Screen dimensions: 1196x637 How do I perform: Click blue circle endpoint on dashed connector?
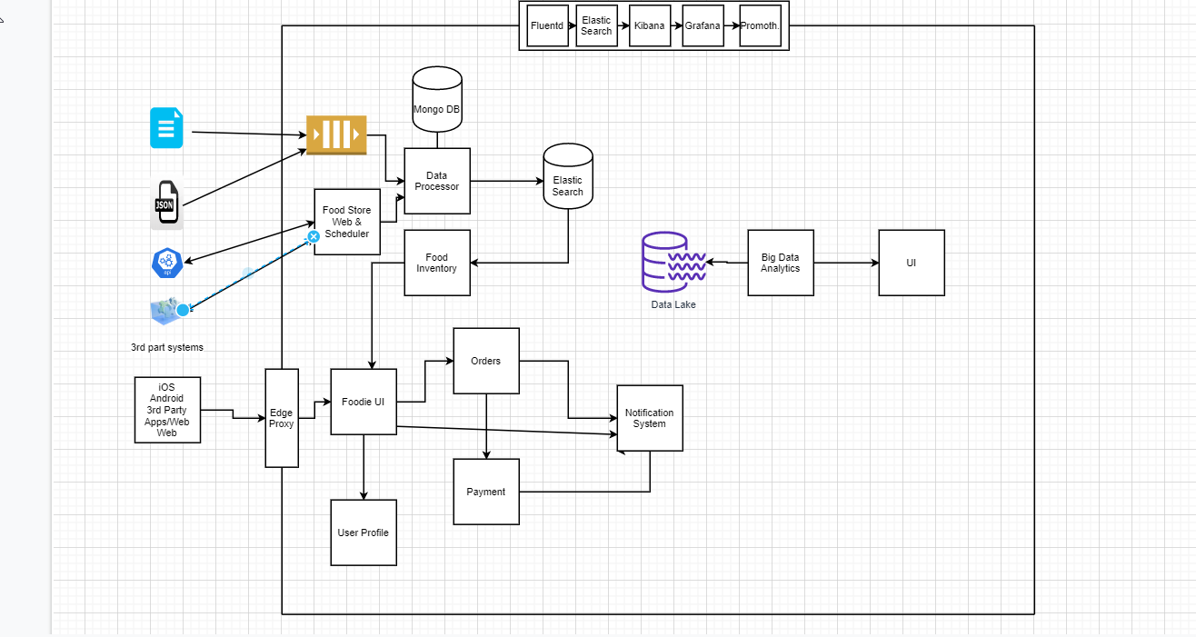click(x=183, y=310)
